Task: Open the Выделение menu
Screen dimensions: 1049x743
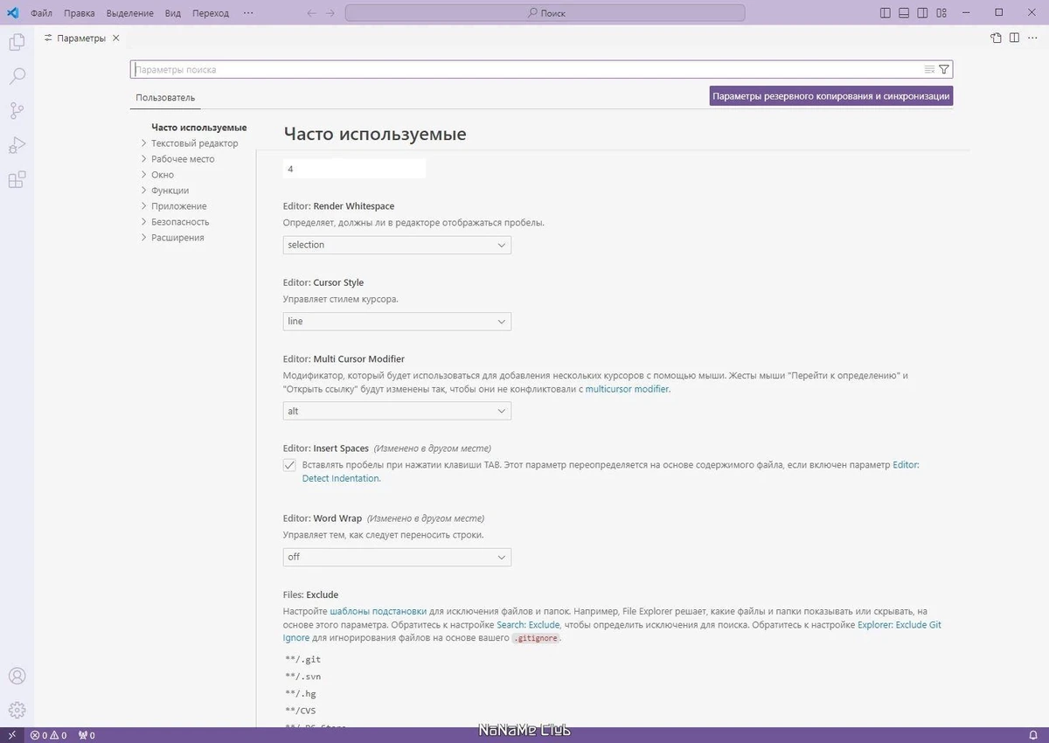Action: coord(130,13)
